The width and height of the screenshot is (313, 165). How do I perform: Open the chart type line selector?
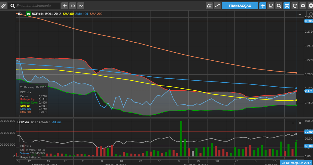pos(81,6)
